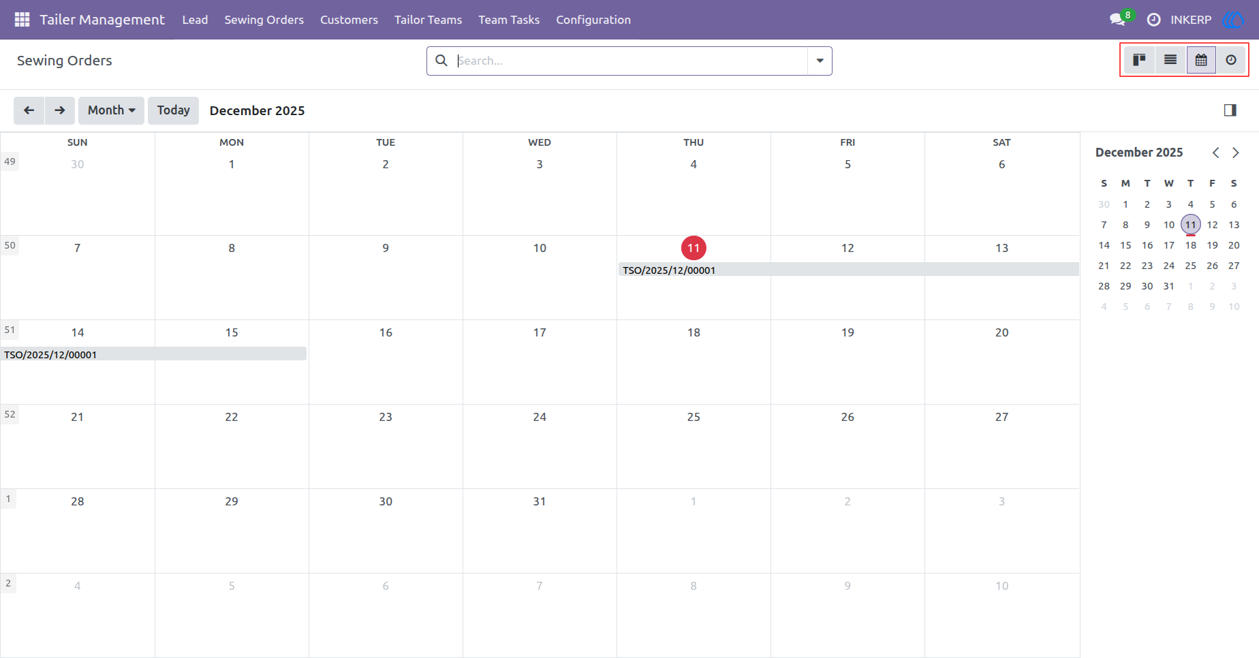The width and height of the screenshot is (1259, 658).
Task: Open the Sewing Orders menu
Action: 264,20
